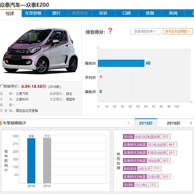The width and height of the screenshot is (194, 194).
Task: Open the 动力消失 fault tag
Action: pyautogui.click(x=141, y=185)
